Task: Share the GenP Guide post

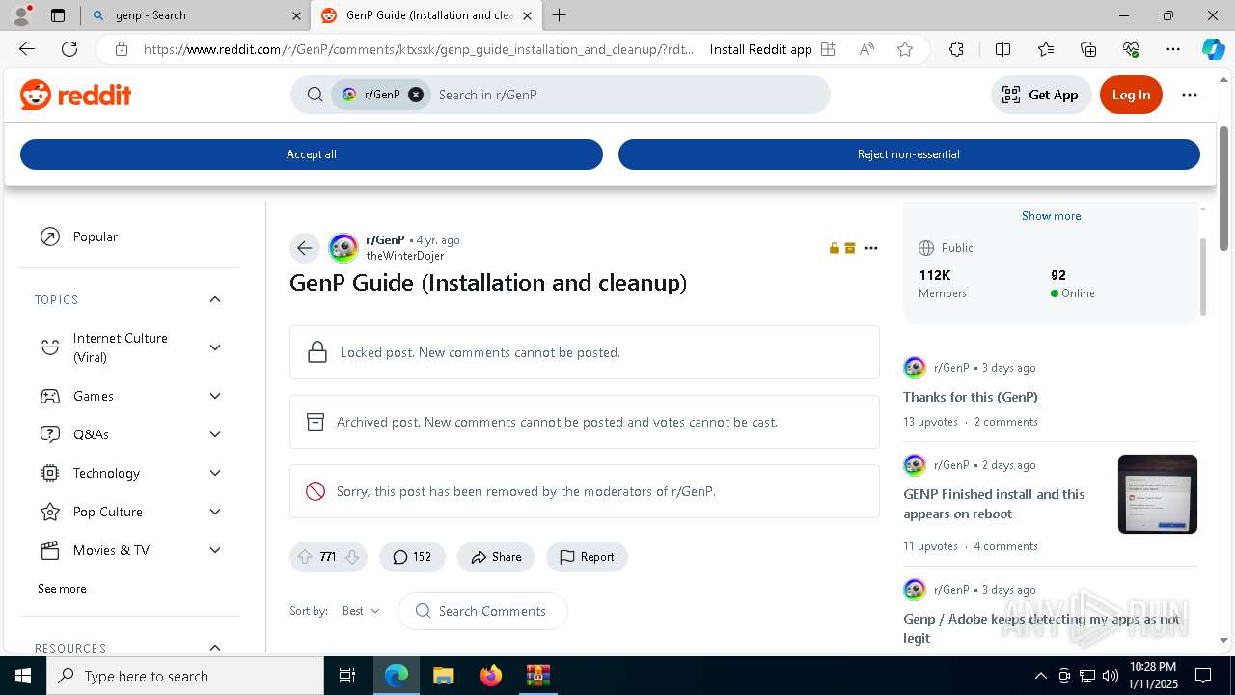Action: (x=496, y=557)
